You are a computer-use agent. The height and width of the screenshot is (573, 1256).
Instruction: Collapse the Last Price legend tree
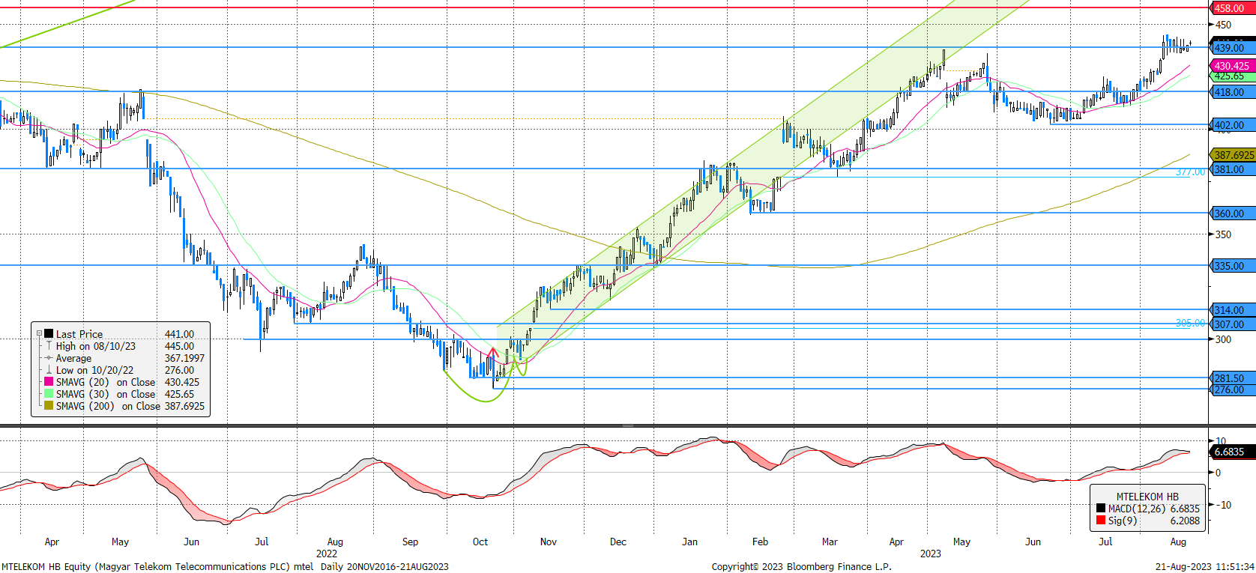pyautogui.click(x=40, y=334)
